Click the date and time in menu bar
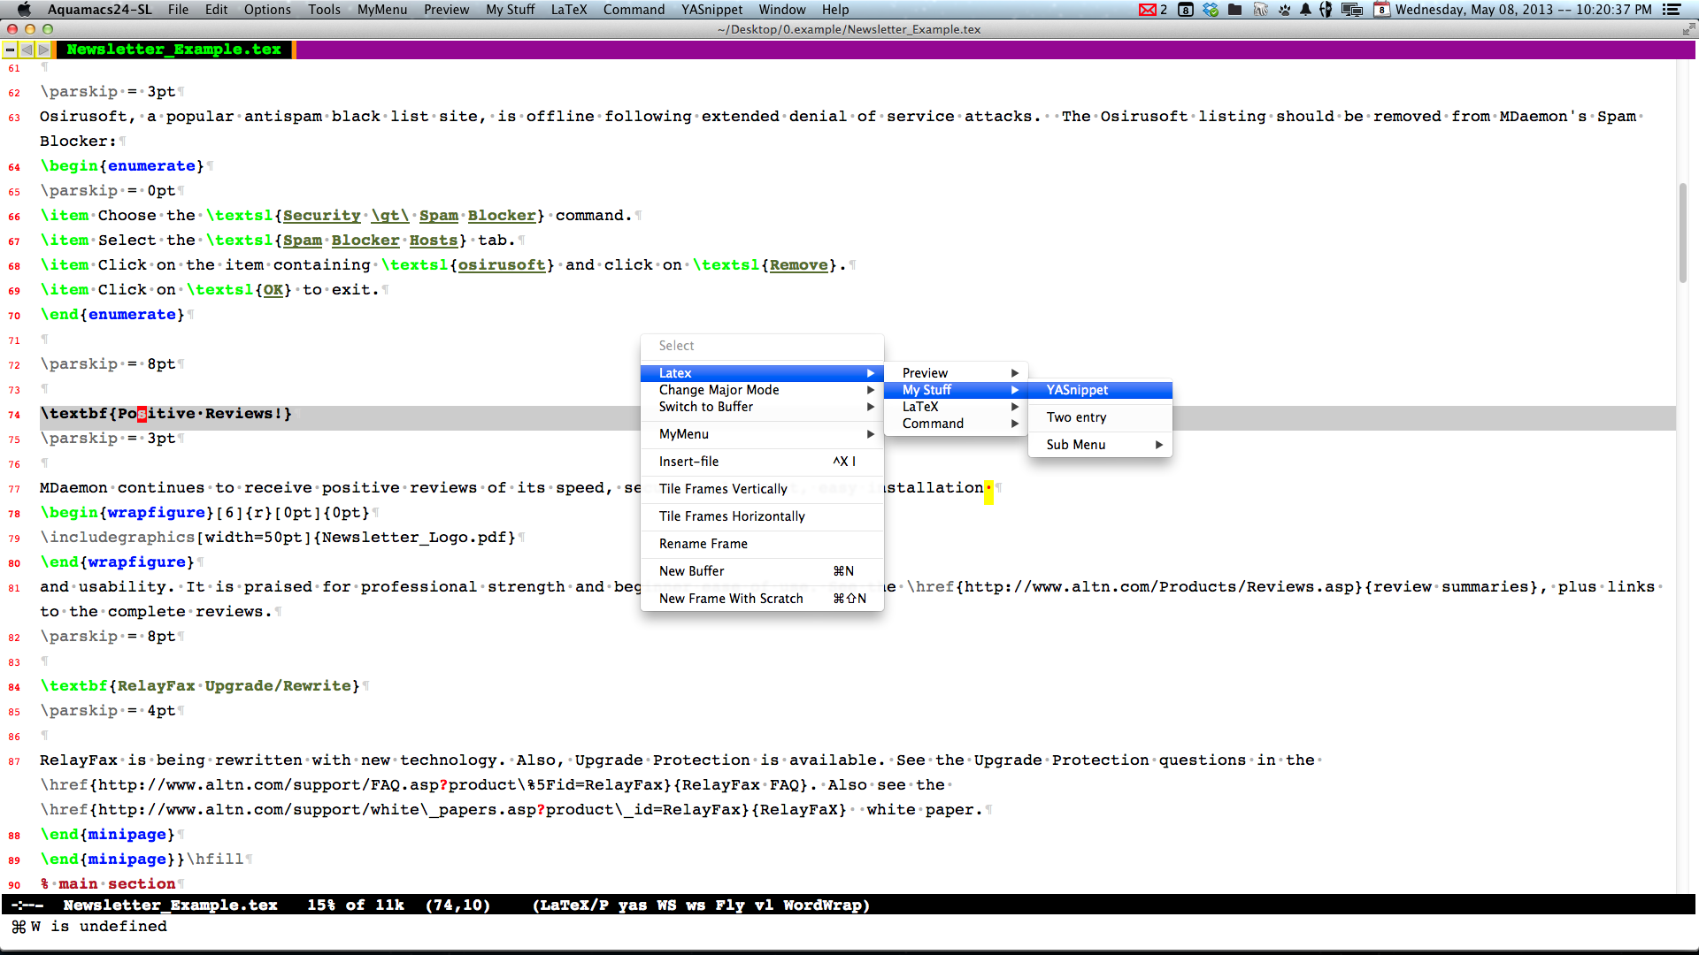Screen dimensions: 1699x955 (1523, 10)
